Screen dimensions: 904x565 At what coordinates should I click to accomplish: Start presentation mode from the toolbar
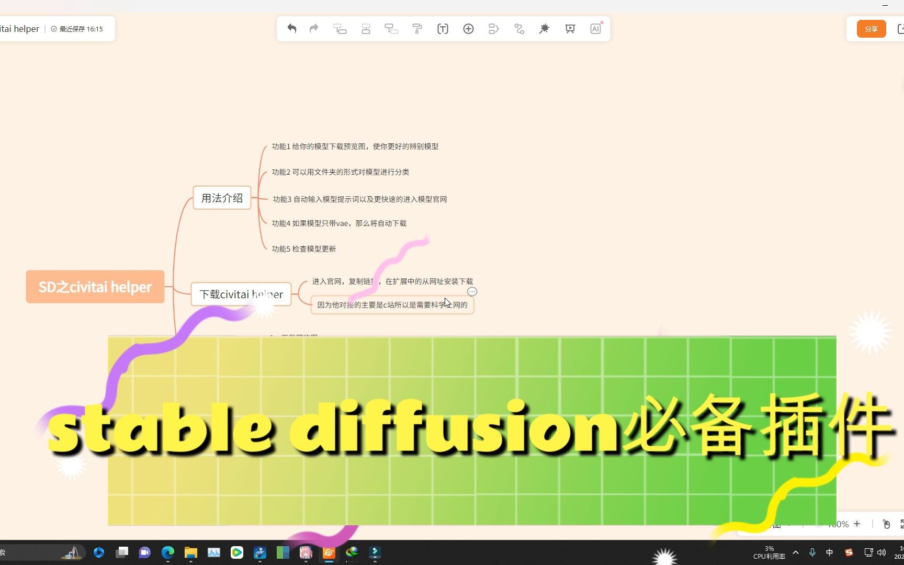pos(570,29)
